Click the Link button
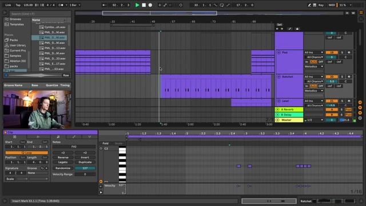 click(8, 5)
